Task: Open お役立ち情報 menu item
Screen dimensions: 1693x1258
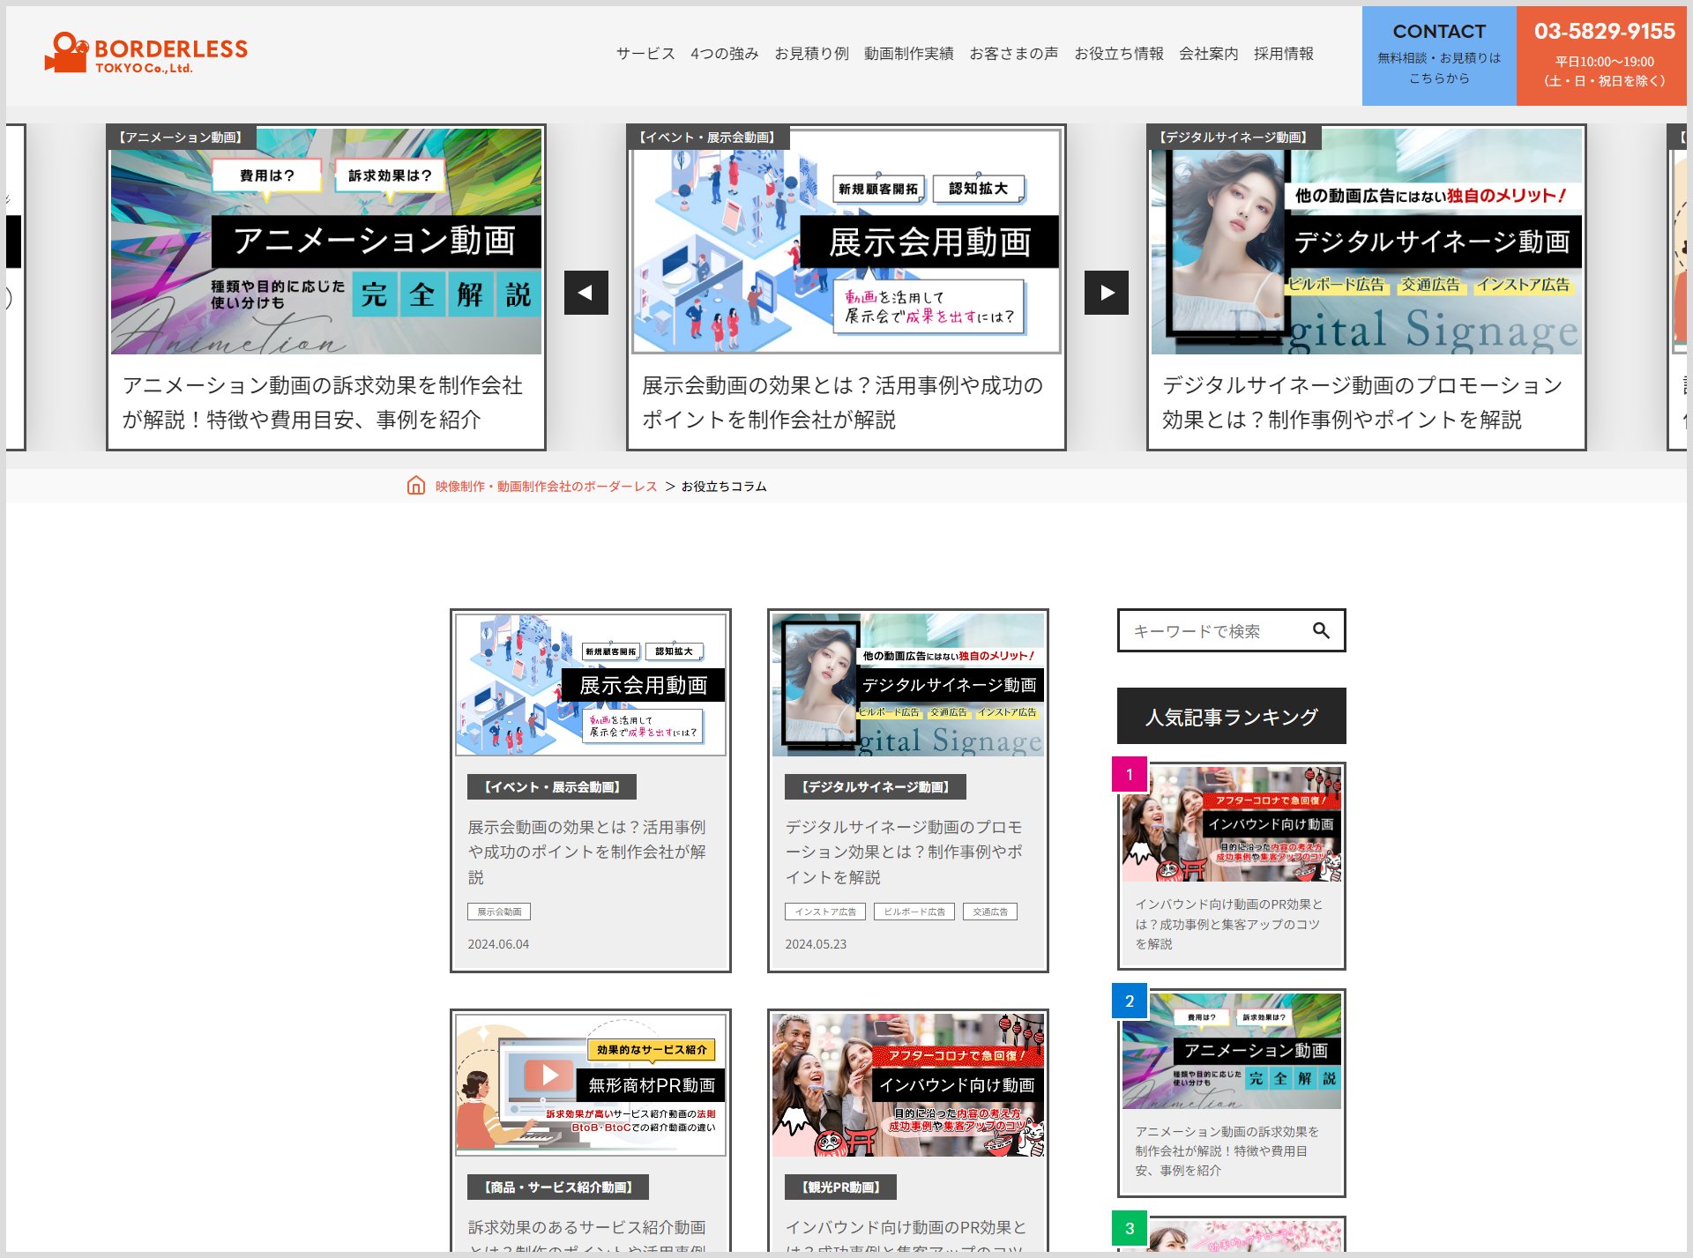Action: click(1118, 54)
